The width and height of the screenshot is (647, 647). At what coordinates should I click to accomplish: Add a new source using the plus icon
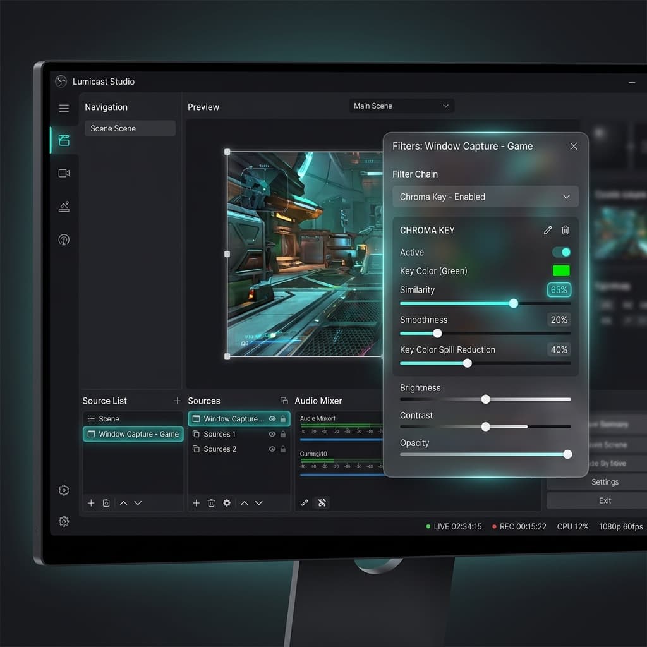196,503
